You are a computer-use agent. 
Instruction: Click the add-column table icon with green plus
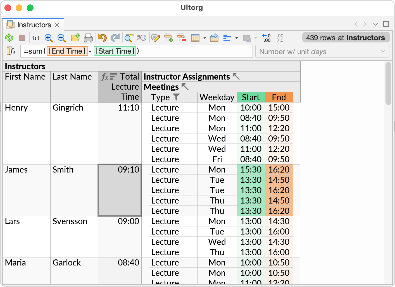(x=168, y=38)
